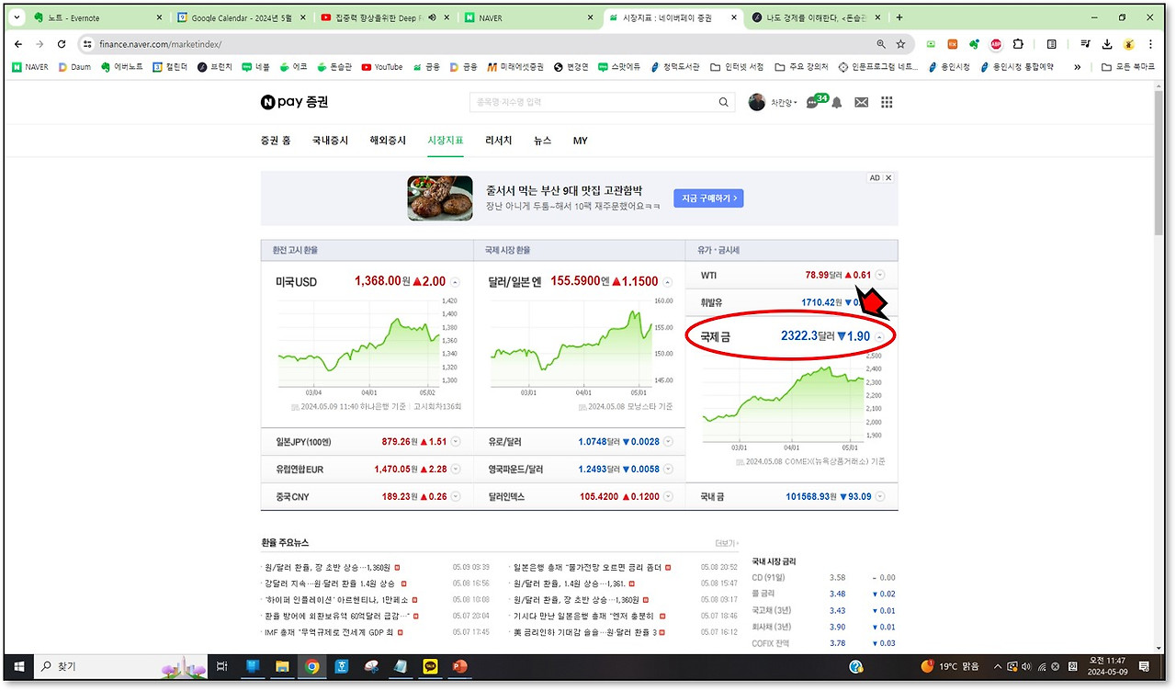The image size is (1176, 691).
Task: Open KakaoTalk from the taskbar
Action: (430, 666)
